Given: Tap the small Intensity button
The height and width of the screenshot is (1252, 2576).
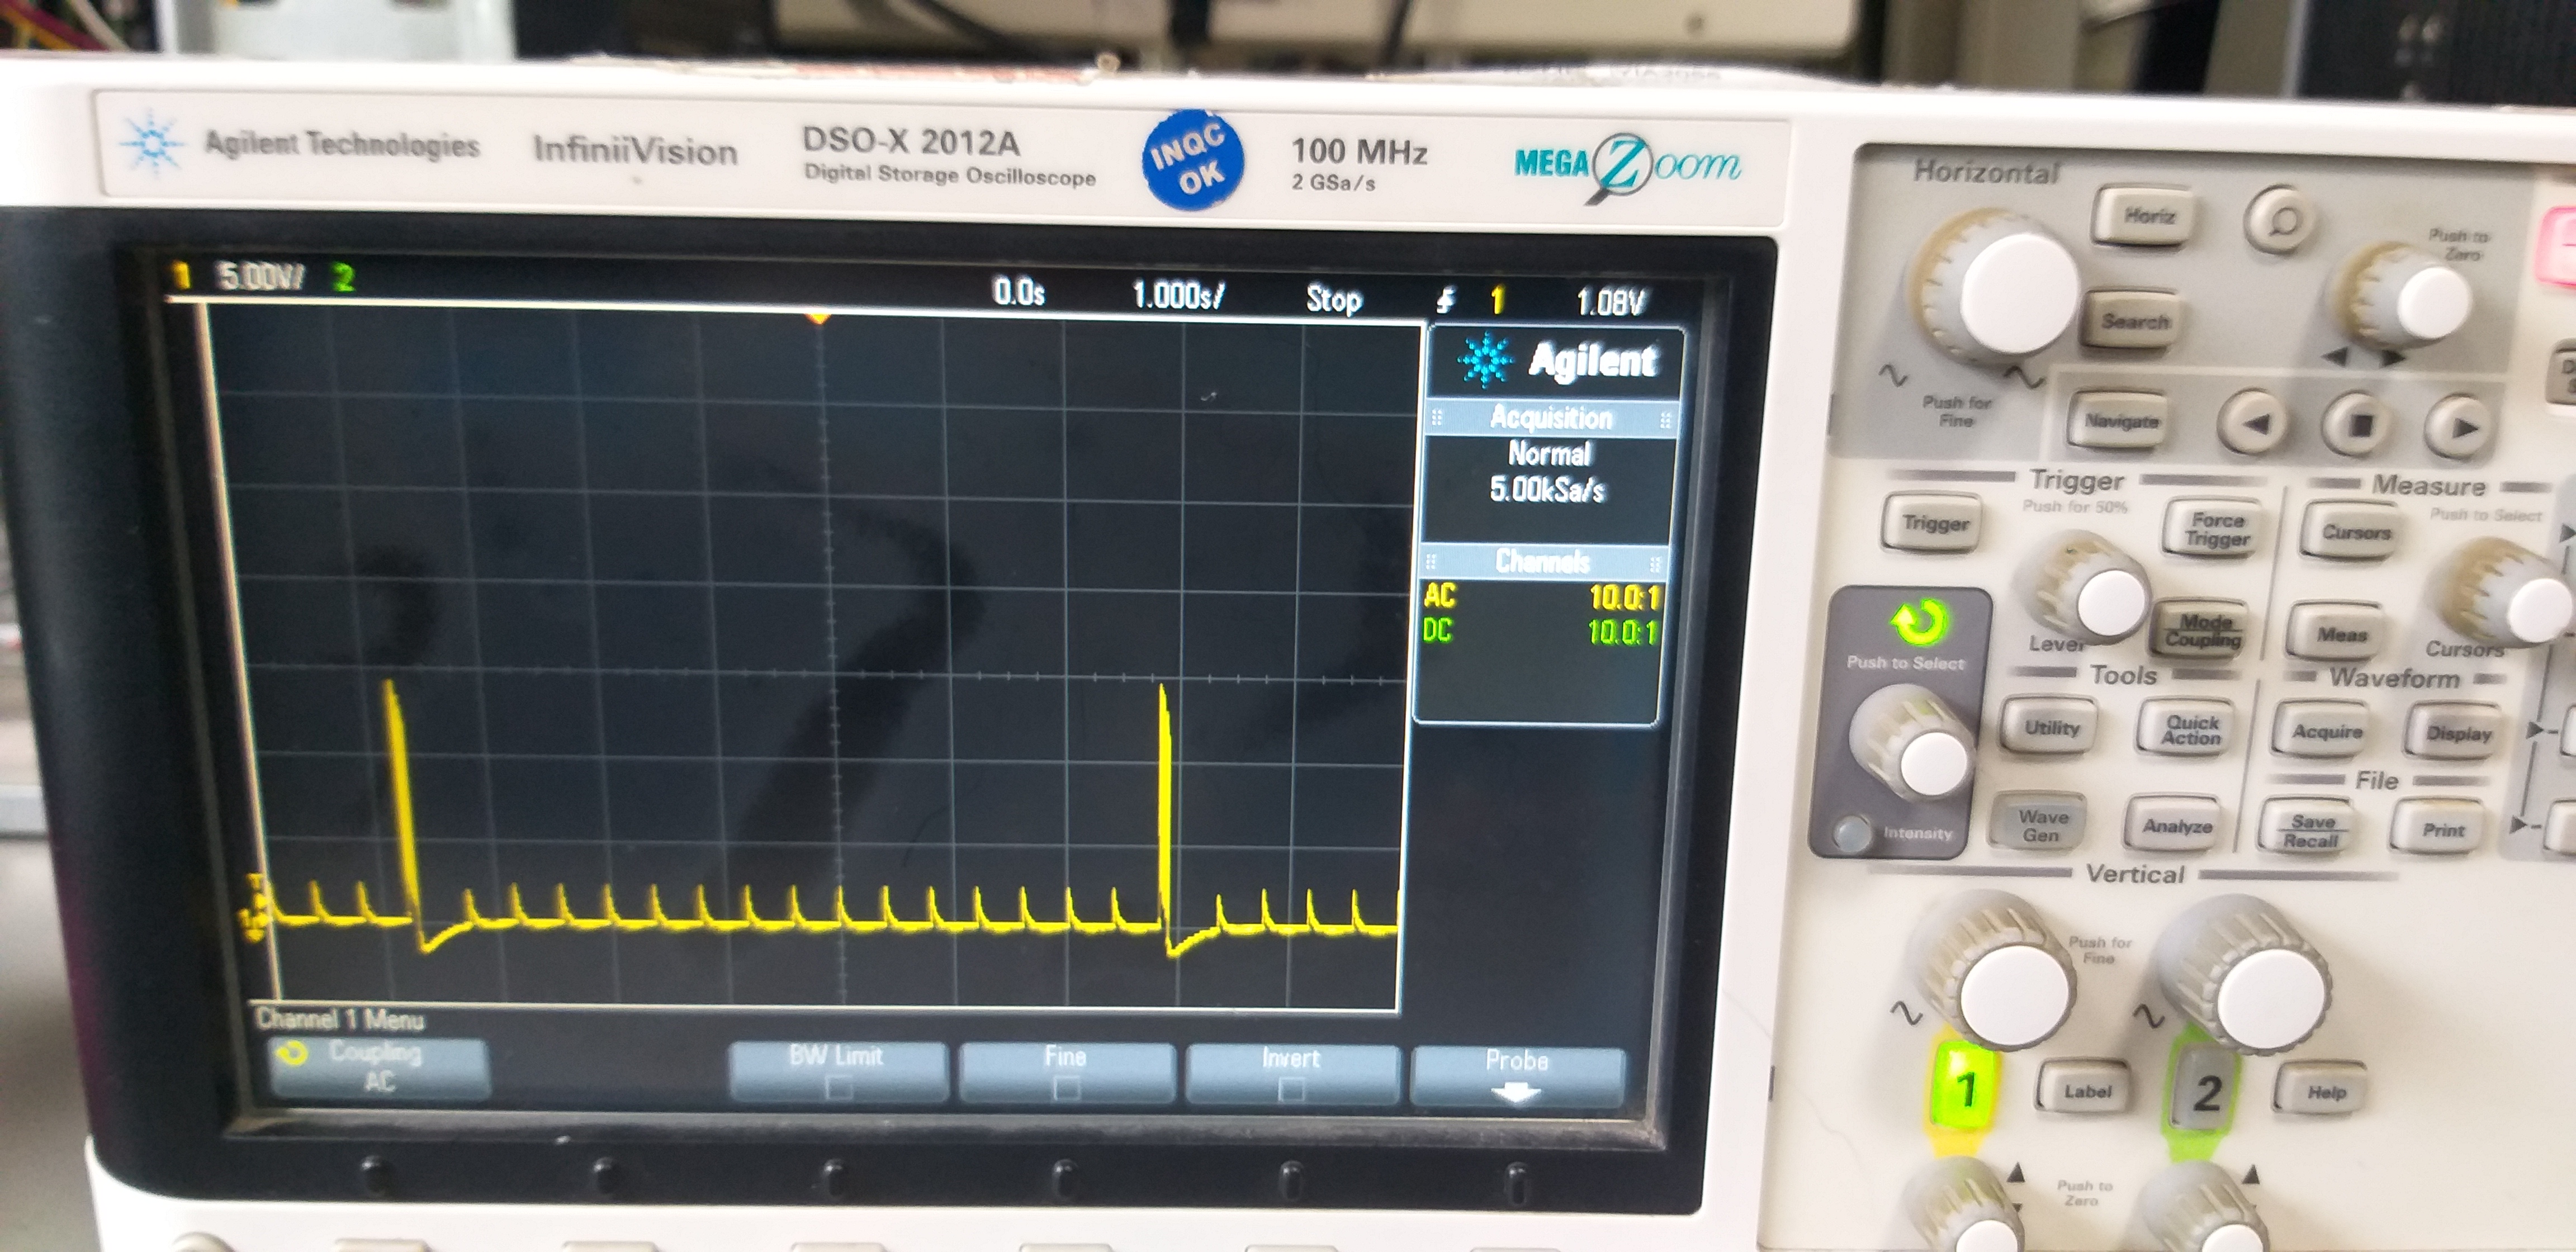Looking at the screenshot, I should tap(1852, 833).
